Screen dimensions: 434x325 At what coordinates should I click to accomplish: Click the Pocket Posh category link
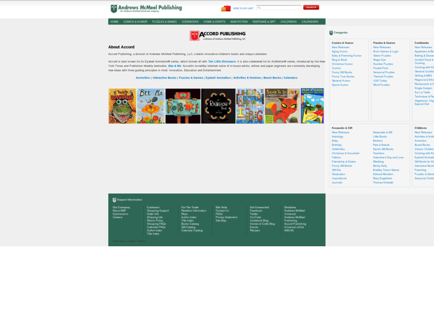click(381, 68)
